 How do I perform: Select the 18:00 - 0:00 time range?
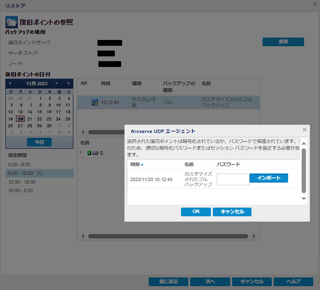coord(40,191)
